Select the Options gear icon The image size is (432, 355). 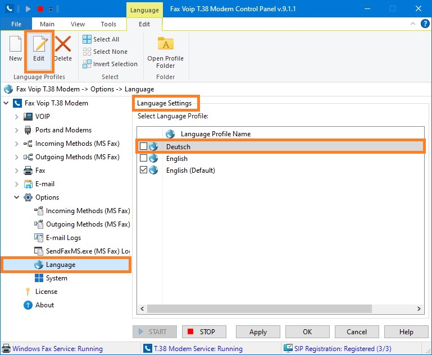(x=28, y=197)
